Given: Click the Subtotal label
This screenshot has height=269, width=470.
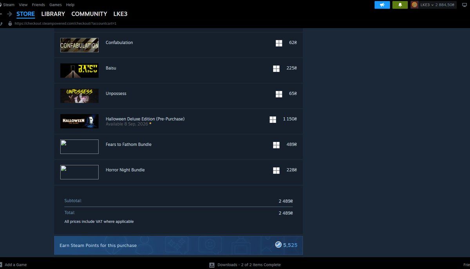Looking at the screenshot, I should tap(73, 201).
